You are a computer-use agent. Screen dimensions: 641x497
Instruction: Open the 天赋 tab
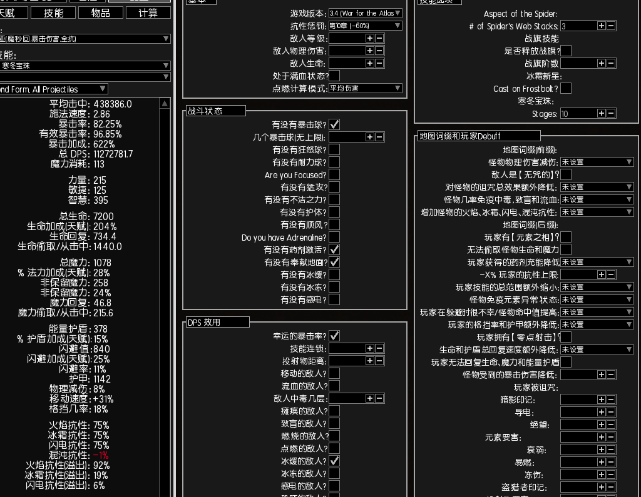coord(9,13)
